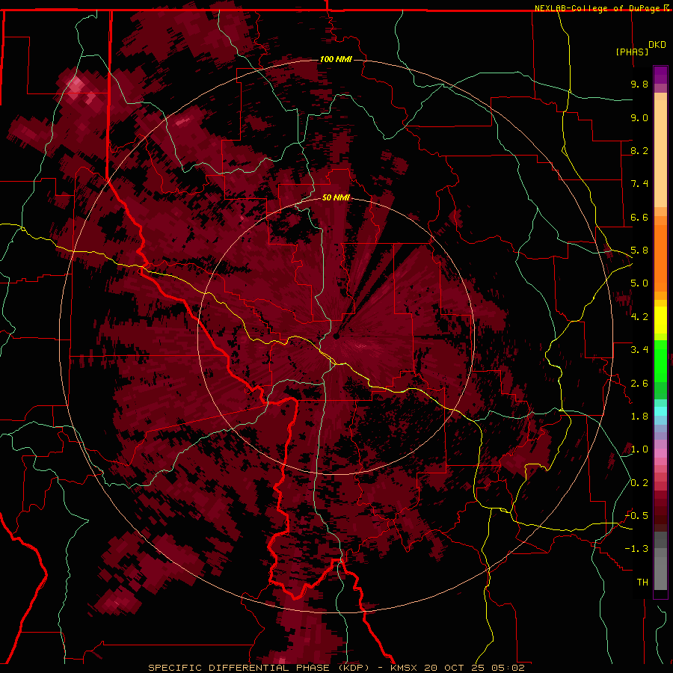The image size is (673, 673).
Task: Click the DKD label above the scale
Action: pos(657,44)
